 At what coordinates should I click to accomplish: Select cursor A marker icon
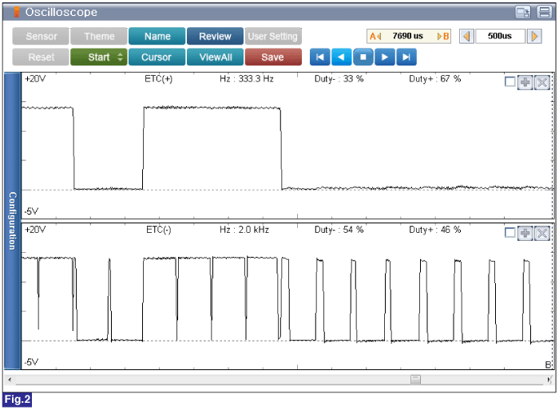[375, 37]
